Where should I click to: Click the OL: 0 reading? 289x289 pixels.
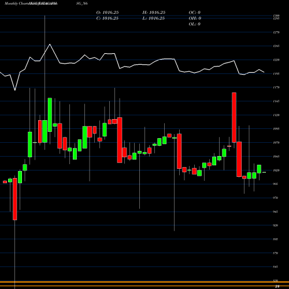click(195, 24)
